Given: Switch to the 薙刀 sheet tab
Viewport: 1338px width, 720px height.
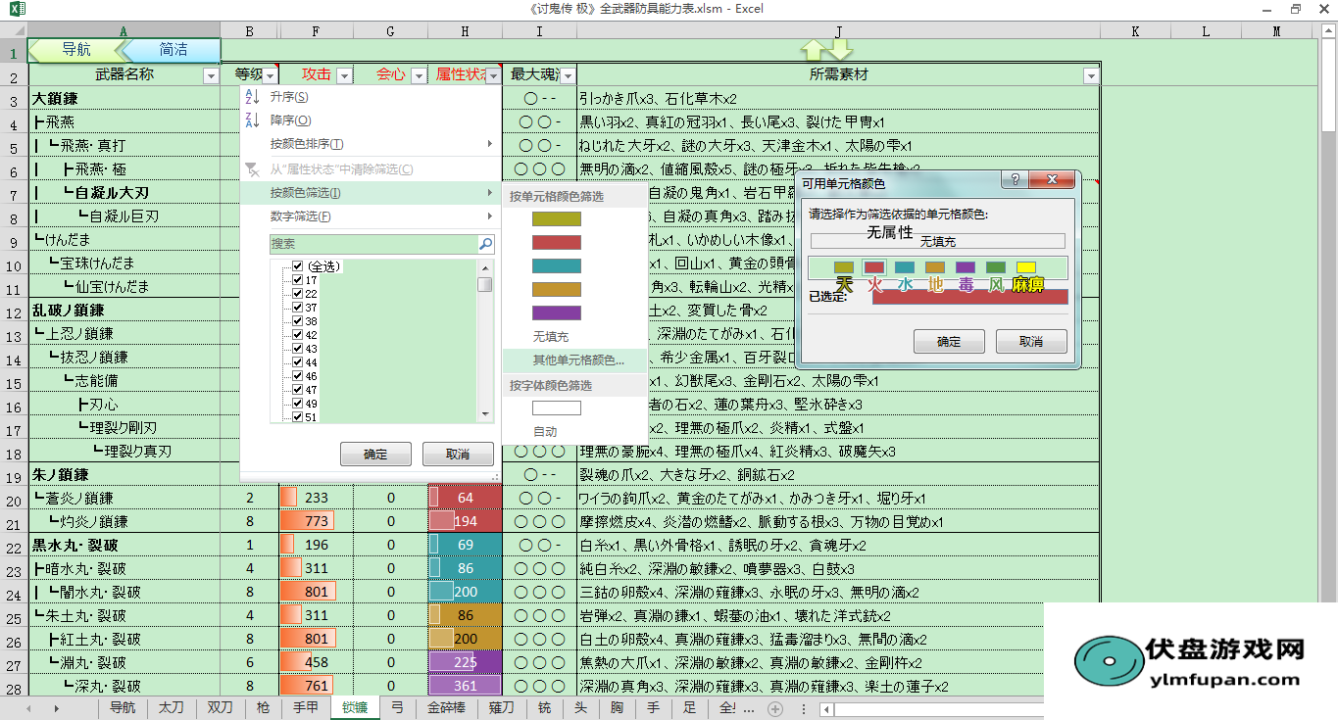Looking at the screenshot, I should click(x=501, y=707).
